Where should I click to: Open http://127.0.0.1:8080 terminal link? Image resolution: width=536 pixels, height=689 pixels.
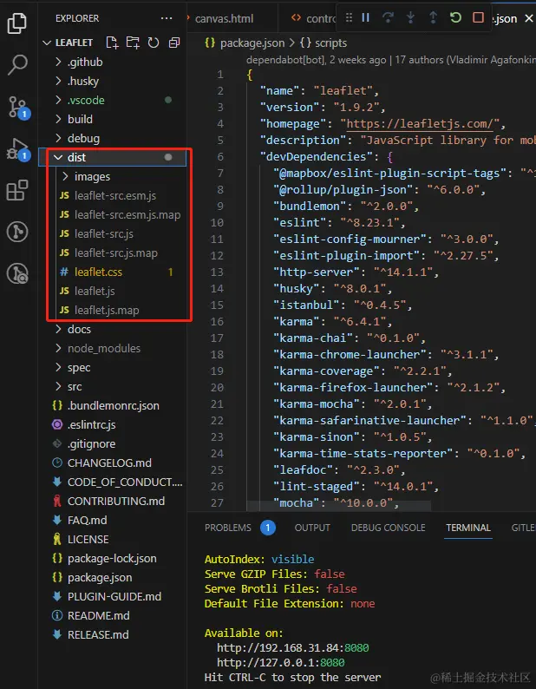pos(281,663)
